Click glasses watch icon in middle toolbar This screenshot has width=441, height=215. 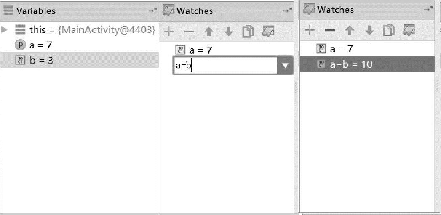tap(268, 31)
